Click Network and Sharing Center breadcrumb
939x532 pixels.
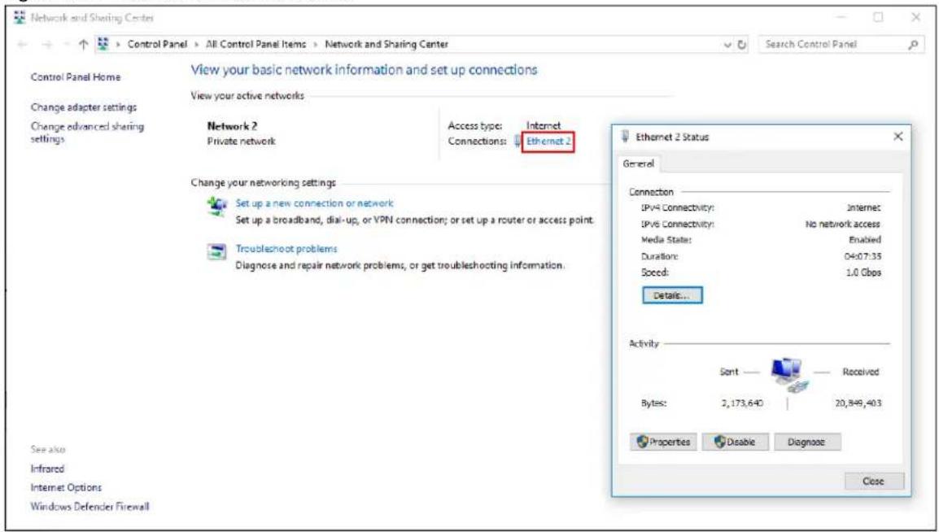[x=387, y=44]
